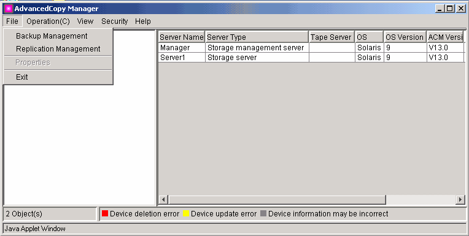The image size is (469, 236).
Task: Sort by Server Type column header
Action: tap(257, 37)
